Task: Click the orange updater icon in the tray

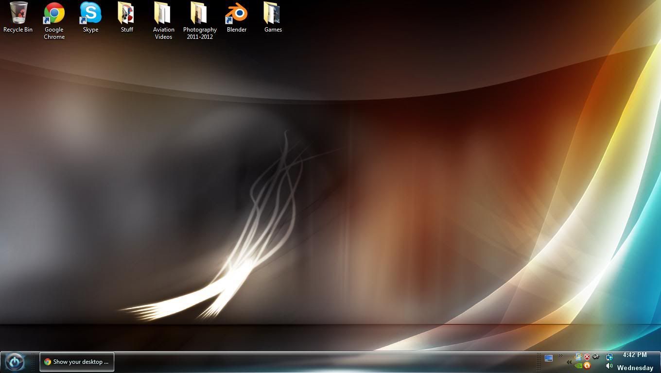Action: (587, 365)
